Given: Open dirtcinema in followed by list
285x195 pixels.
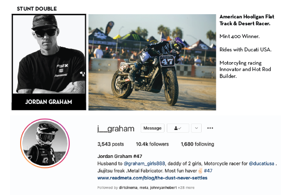Looking at the screenshot, I should 128,188.
